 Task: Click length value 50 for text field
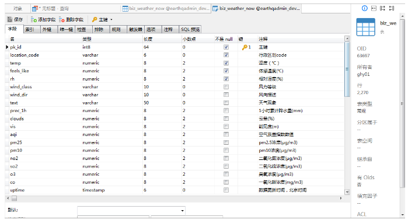147,103
